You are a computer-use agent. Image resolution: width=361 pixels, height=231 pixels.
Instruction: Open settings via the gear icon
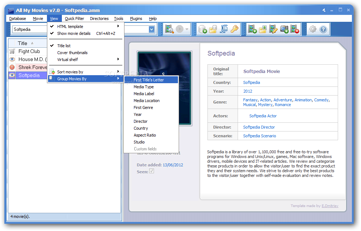click(313, 29)
